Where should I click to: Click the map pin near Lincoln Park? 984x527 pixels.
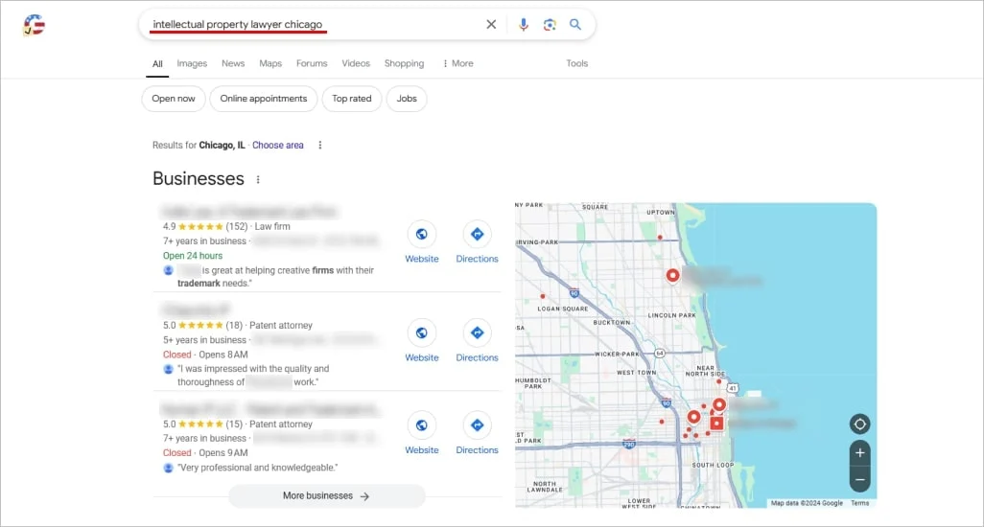(x=672, y=276)
